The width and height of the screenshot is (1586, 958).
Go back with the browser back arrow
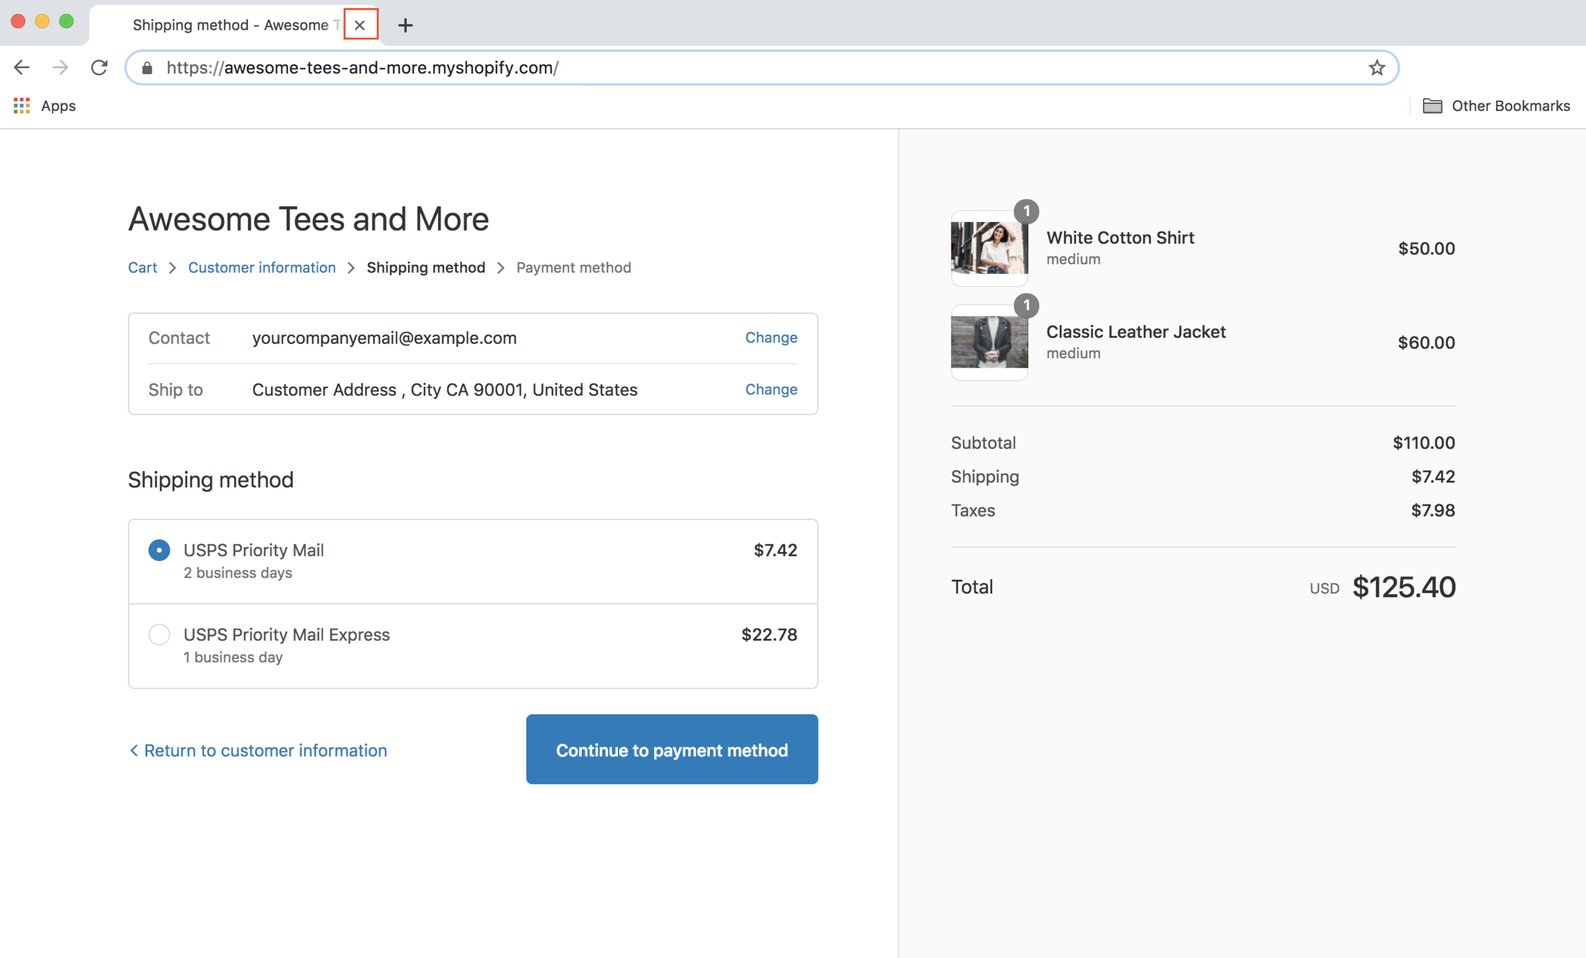coord(22,68)
